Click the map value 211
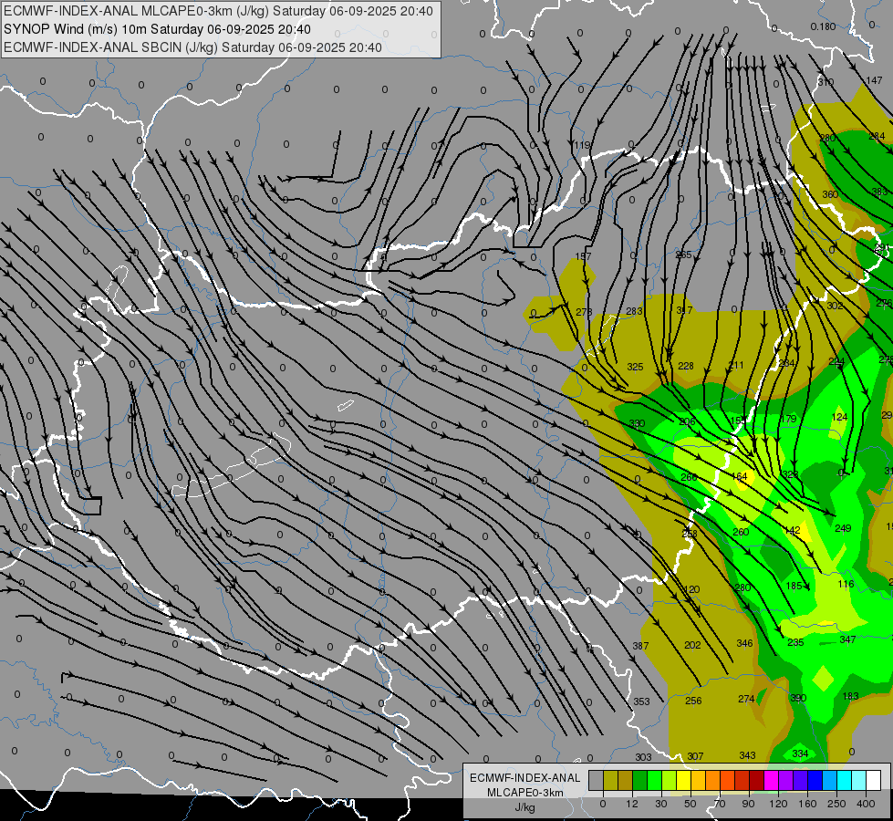The image size is (893, 821). click(736, 365)
